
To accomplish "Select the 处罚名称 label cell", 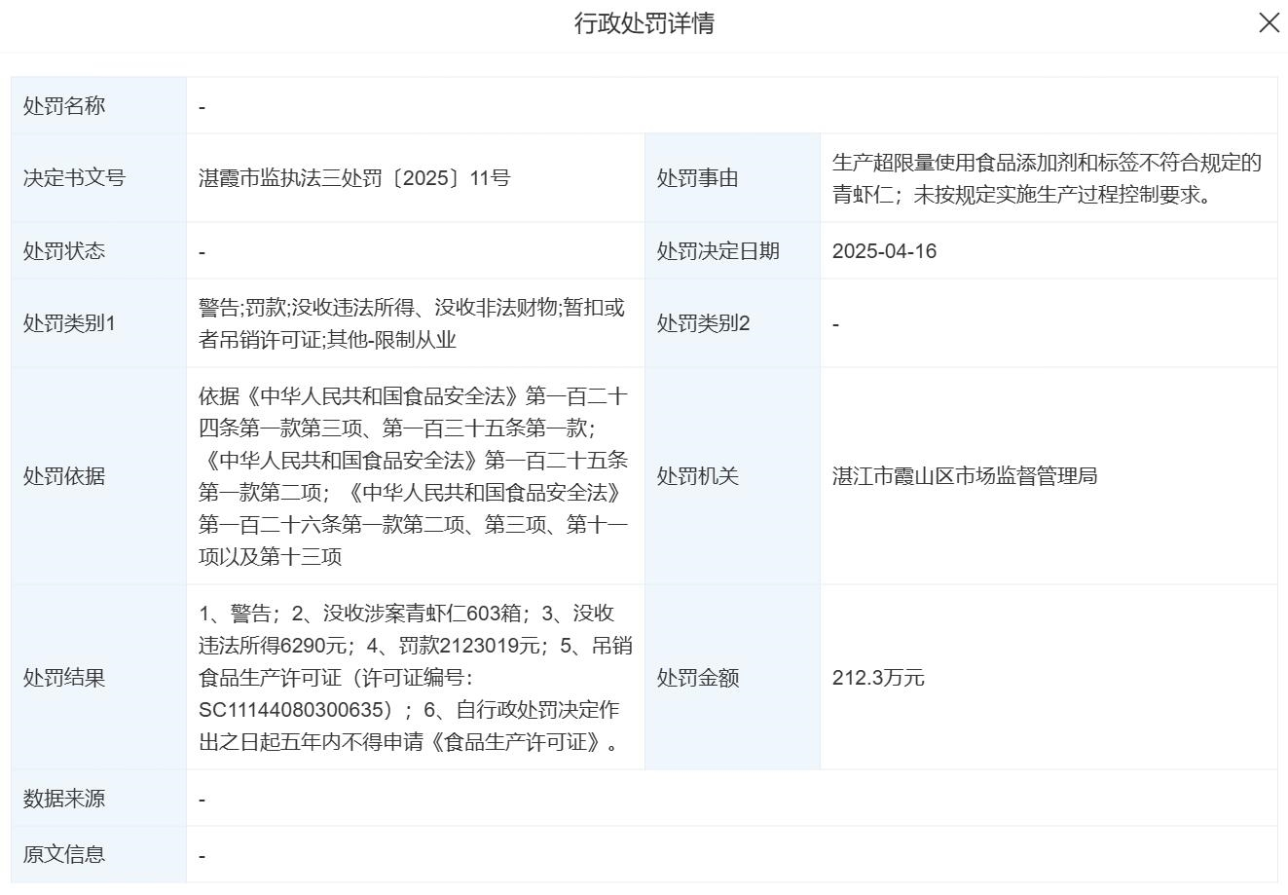I will [98, 106].
